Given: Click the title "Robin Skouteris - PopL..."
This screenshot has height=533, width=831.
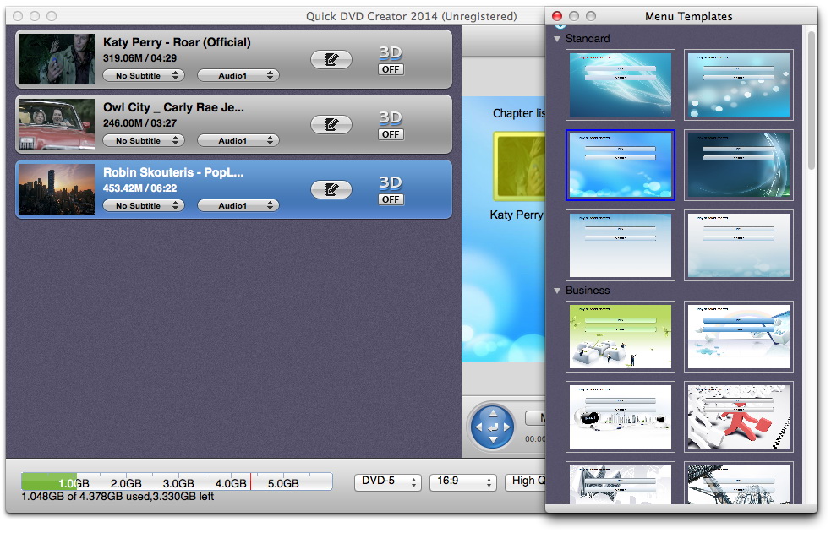Looking at the screenshot, I should [x=173, y=172].
